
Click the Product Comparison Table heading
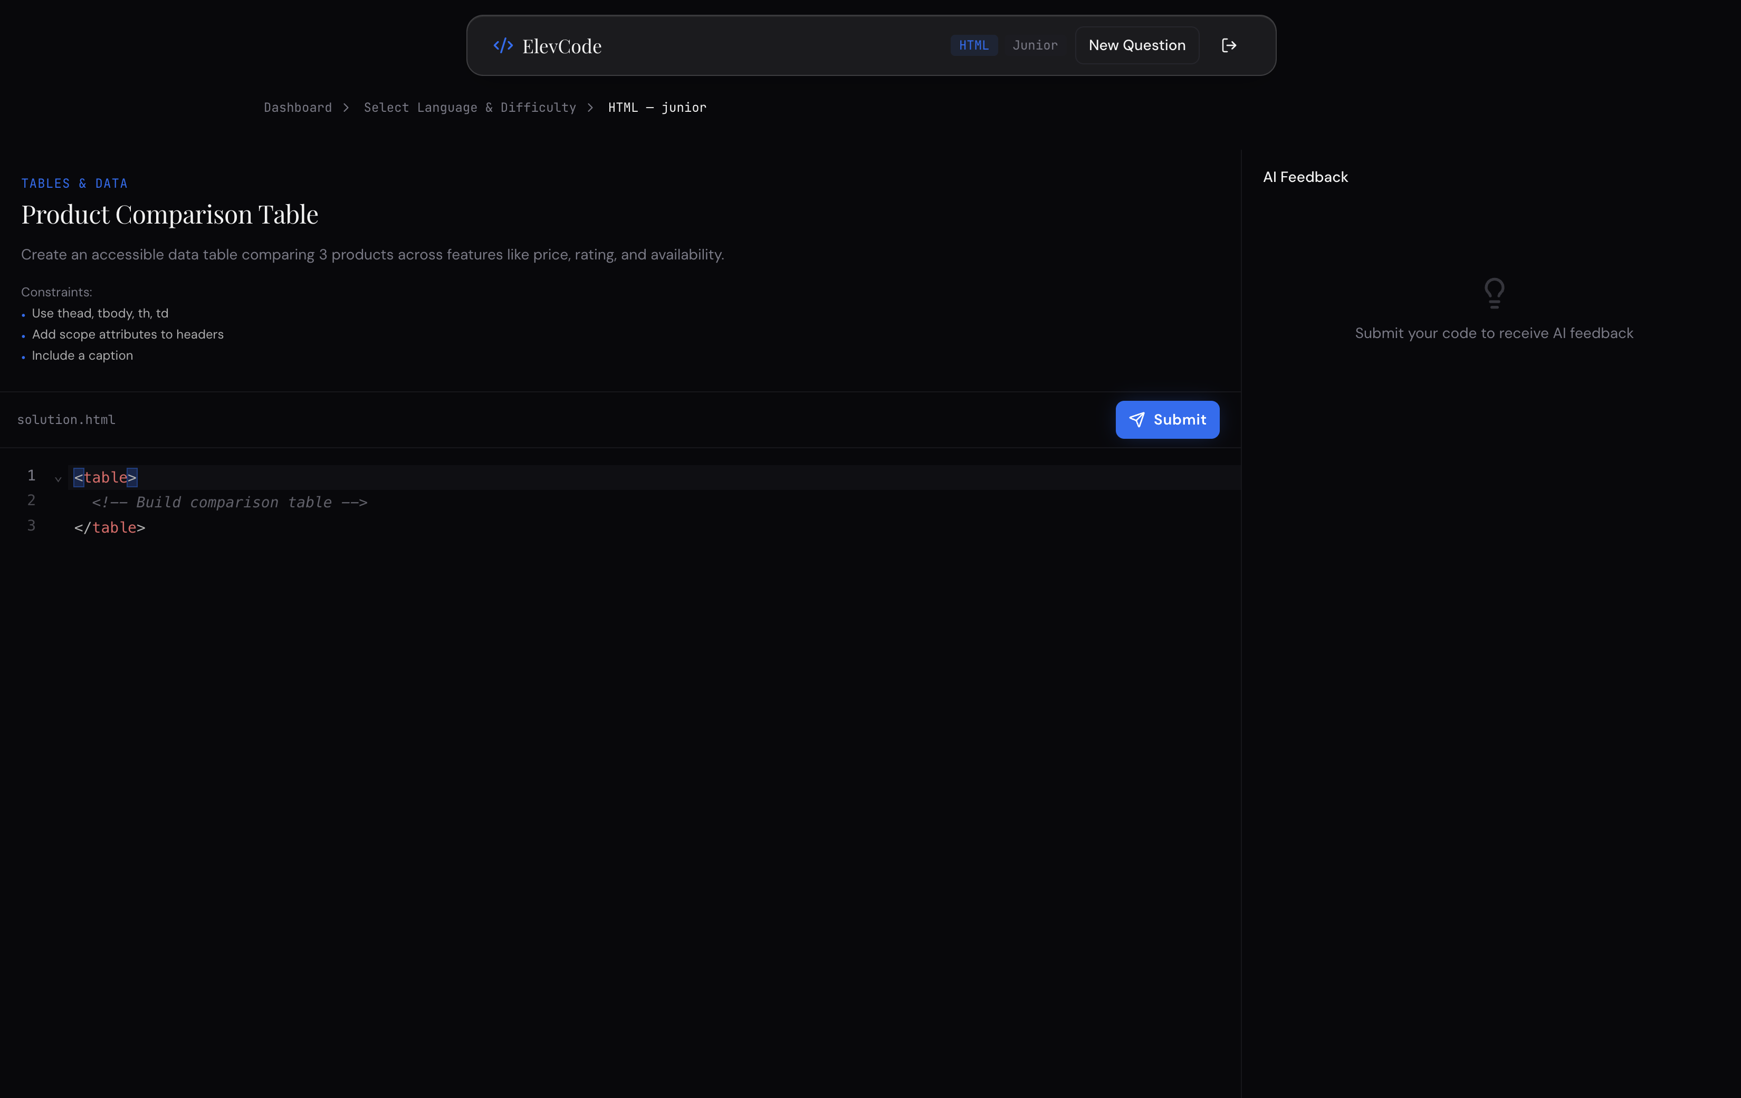[169, 214]
